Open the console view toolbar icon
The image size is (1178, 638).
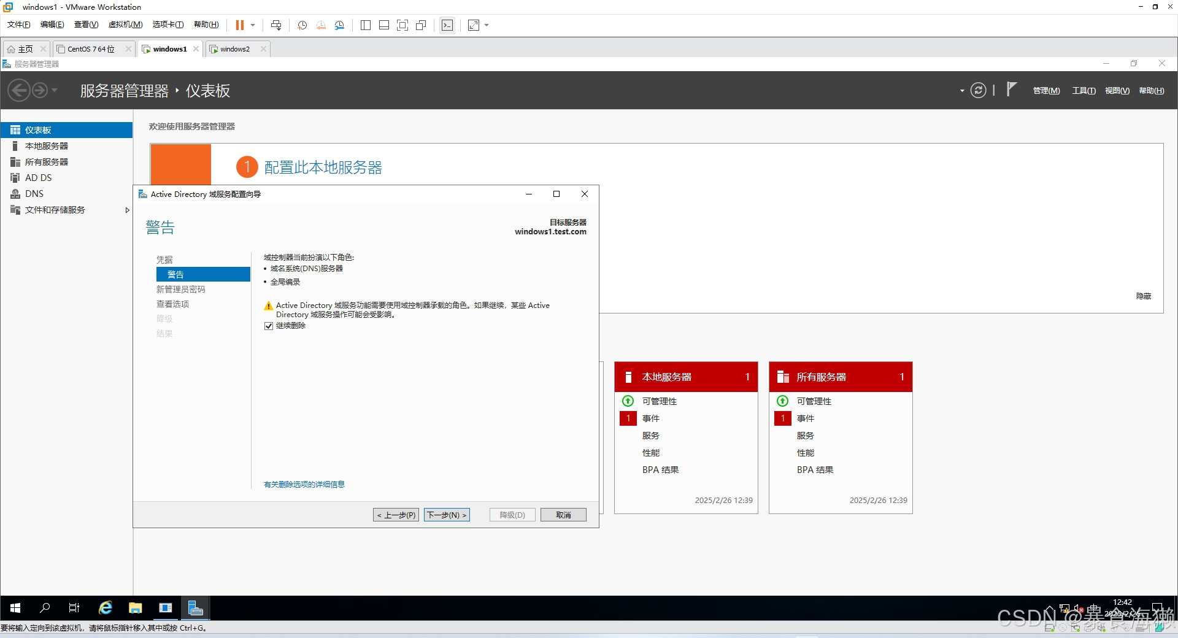tap(447, 25)
